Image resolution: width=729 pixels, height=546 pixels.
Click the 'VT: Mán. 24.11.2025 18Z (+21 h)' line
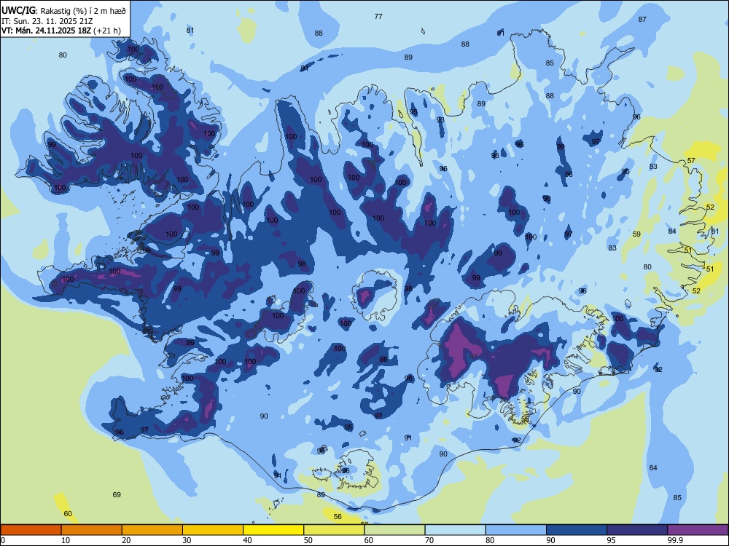pyautogui.click(x=61, y=31)
